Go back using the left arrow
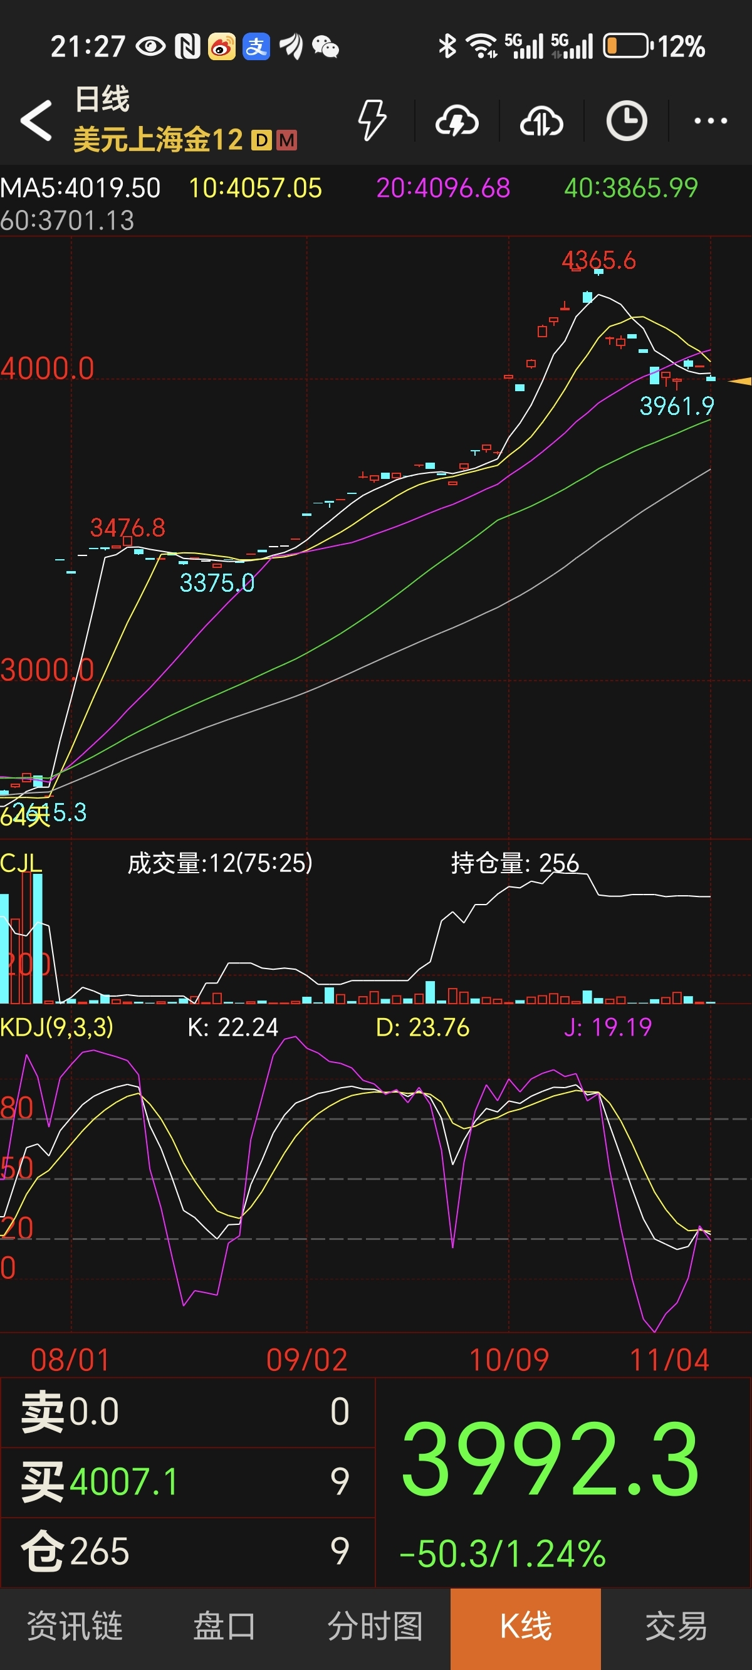The width and height of the screenshot is (752, 1670). (x=36, y=120)
